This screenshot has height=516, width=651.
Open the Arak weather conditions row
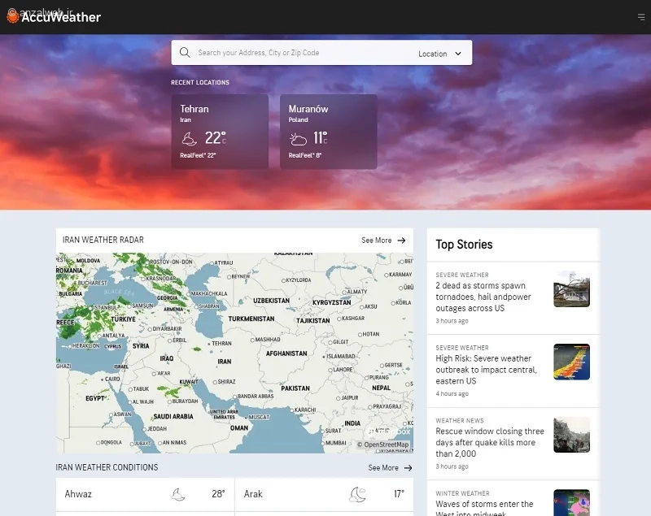tap(324, 494)
